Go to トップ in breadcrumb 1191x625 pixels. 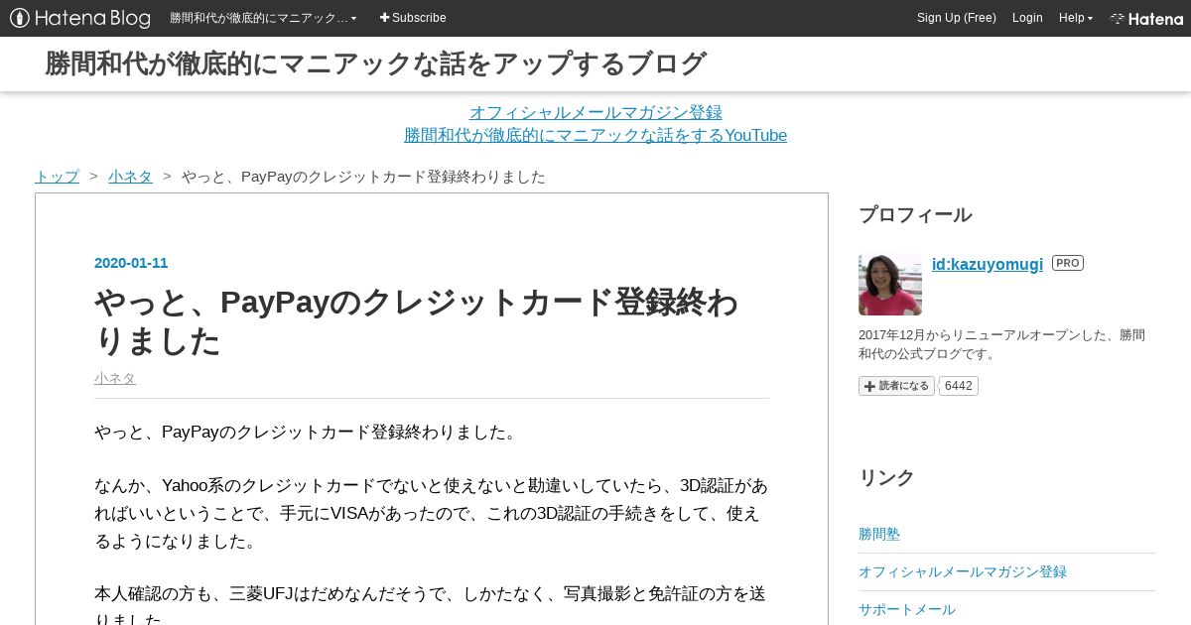pos(57,177)
